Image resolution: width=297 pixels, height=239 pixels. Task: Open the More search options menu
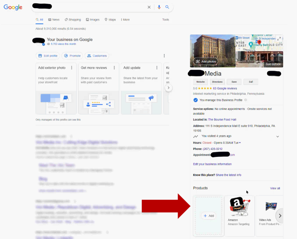pyautogui.click(x=125, y=20)
